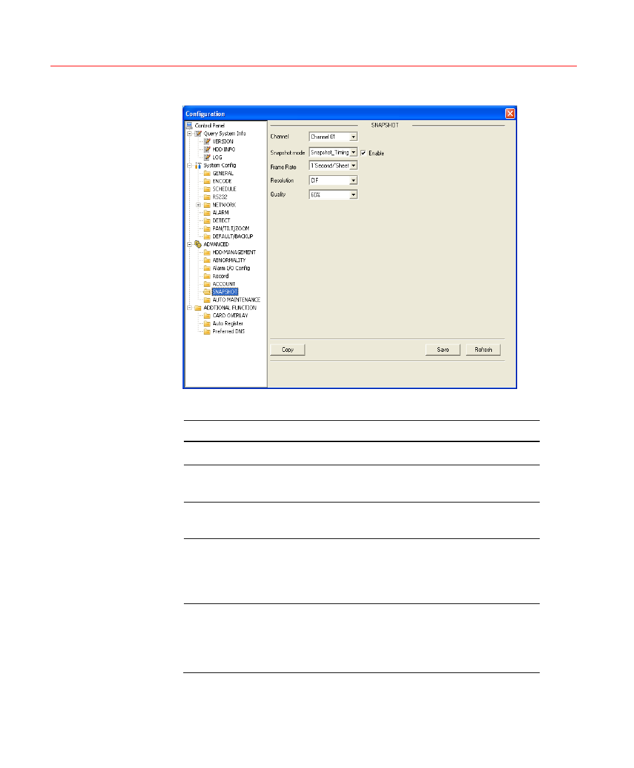634x768 pixels.
Task: Click the ADDITIONAL FUNCTION folder icon
Action: click(x=198, y=308)
